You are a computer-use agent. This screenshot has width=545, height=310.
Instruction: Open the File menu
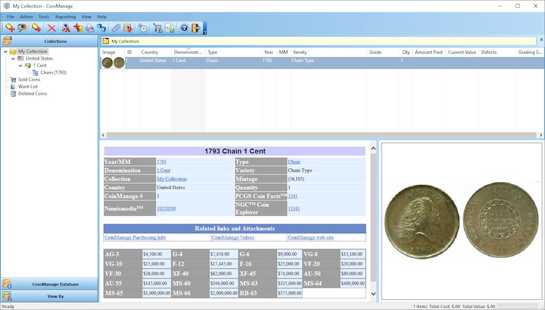[10, 17]
